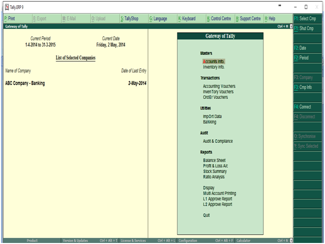This screenshot has height=244, width=325.
Task: Select Accounts Info. under Masters
Action: pyautogui.click(x=214, y=62)
